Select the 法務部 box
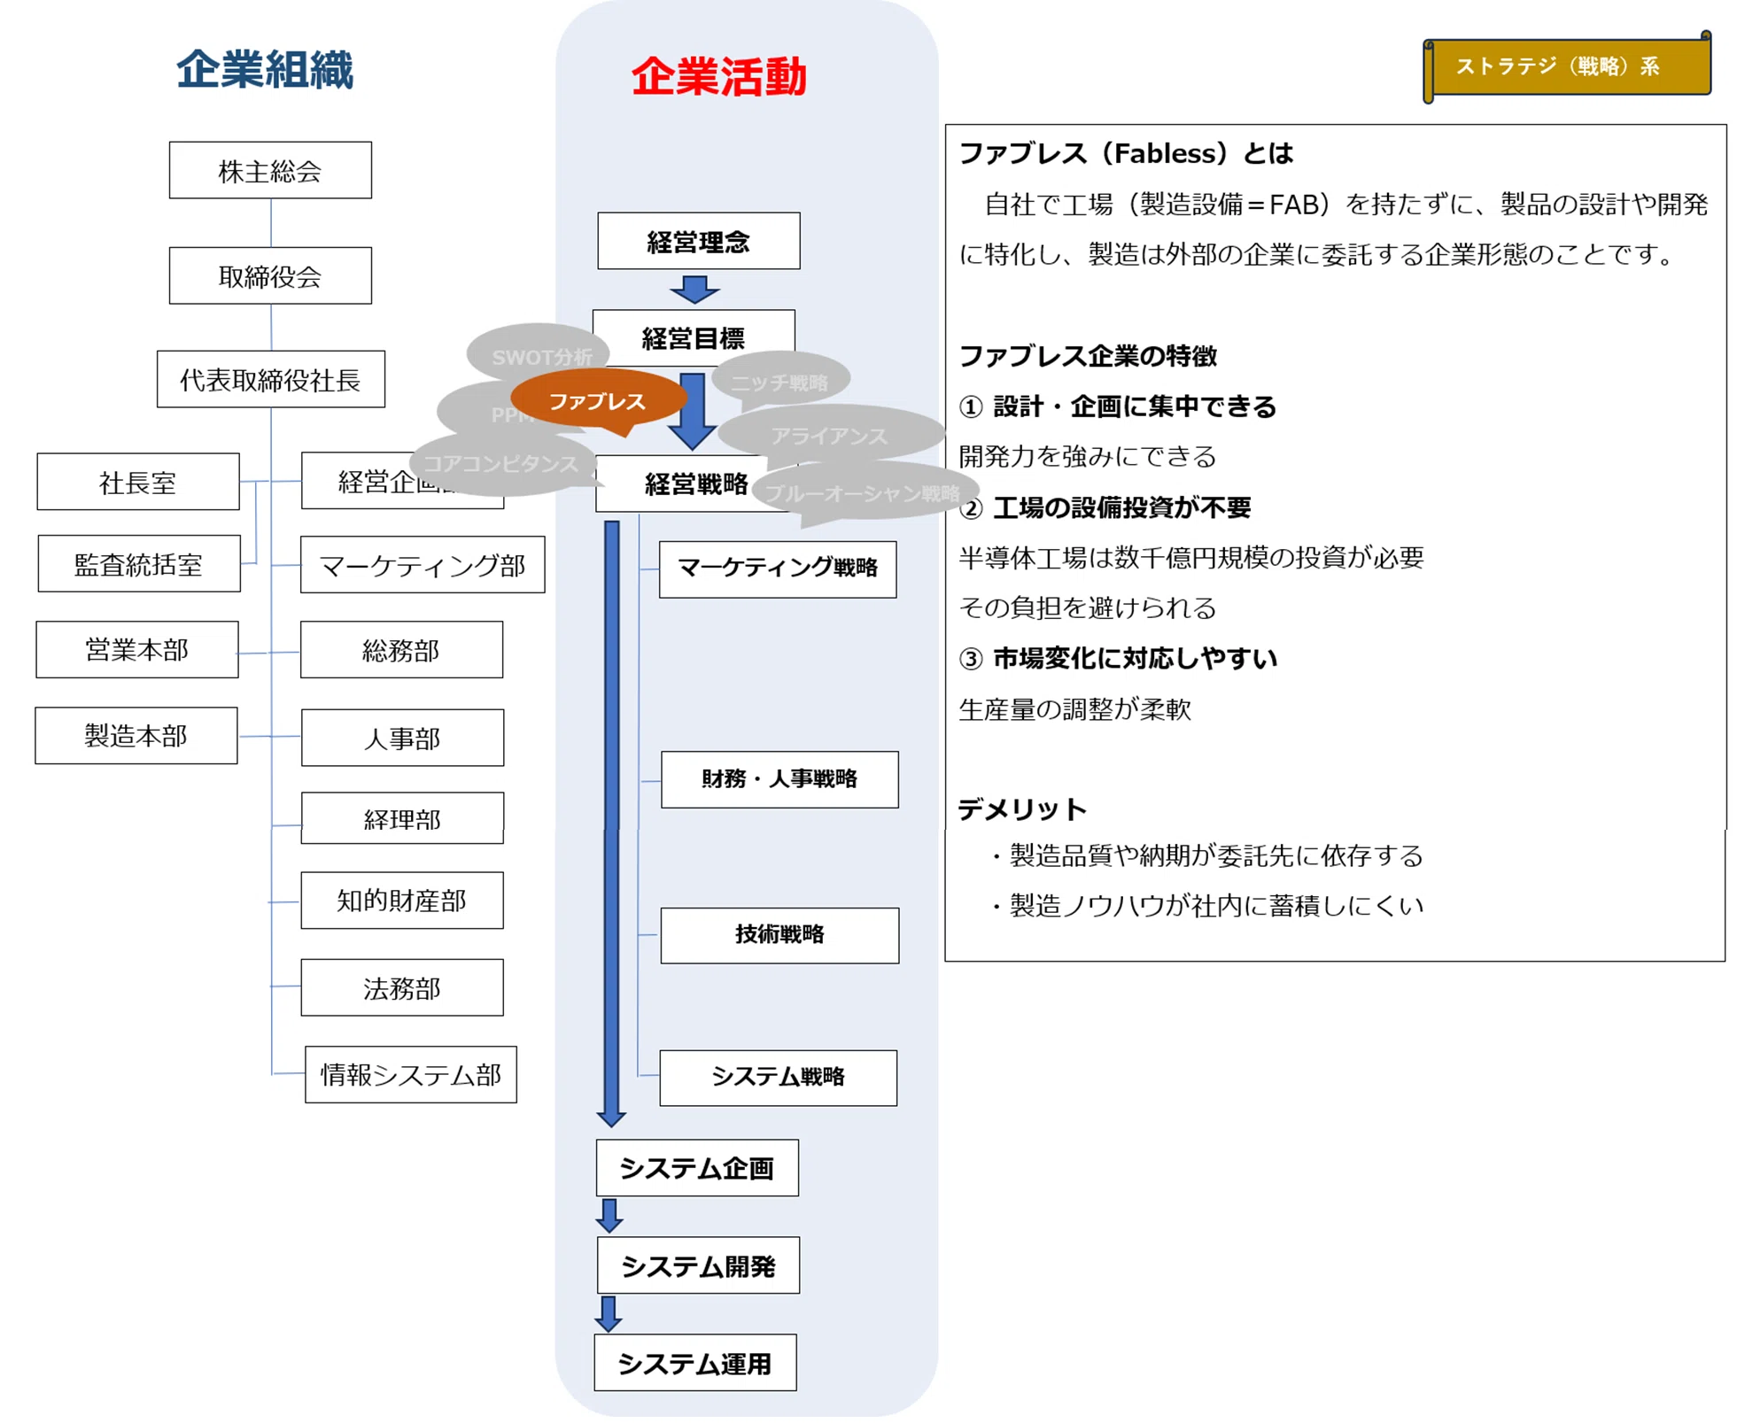 [x=402, y=987]
